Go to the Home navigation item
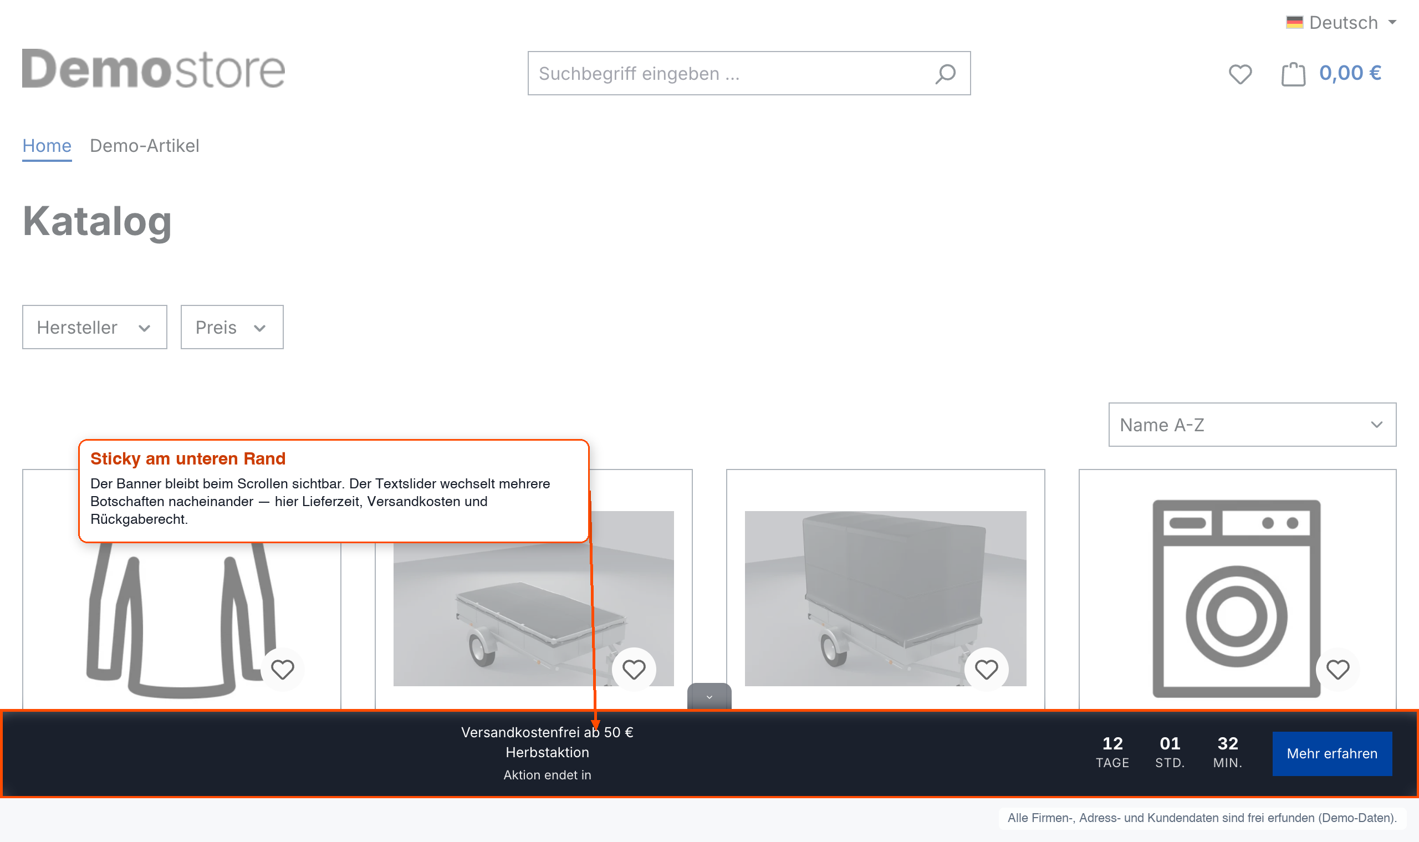The image size is (1419, 842). pos(47,146)
